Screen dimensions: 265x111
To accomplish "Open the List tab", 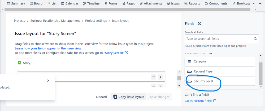I will tap(52, 3).
